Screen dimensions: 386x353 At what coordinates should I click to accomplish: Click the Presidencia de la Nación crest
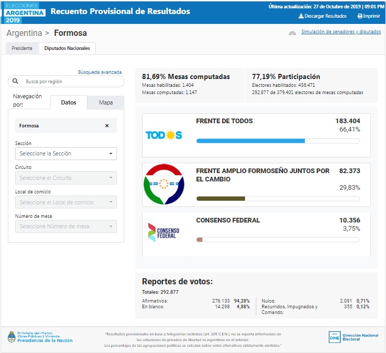[x=11, y=337]
